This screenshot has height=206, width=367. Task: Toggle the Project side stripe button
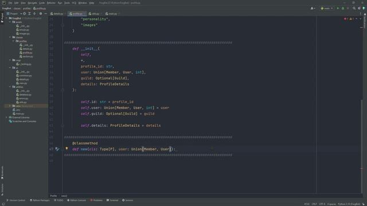tap(2, 18)
